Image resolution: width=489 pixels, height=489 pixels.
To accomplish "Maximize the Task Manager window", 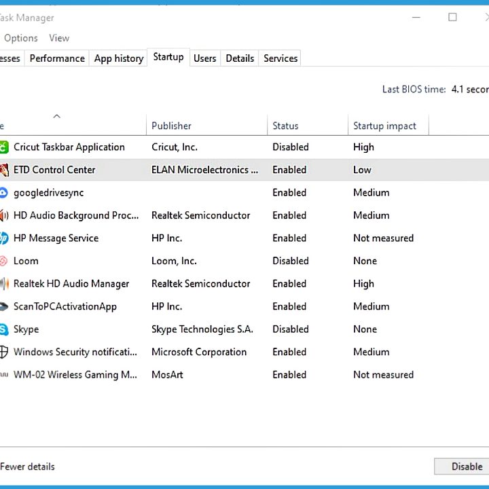I will tap(452, 18).
